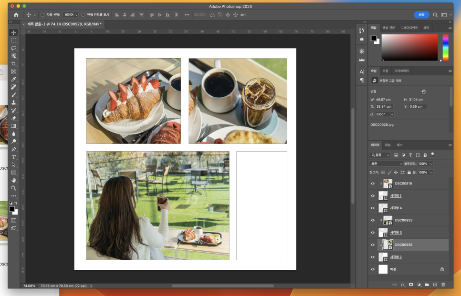
Task: Reset the transform in the 속성 panel
Action: tap(424, 92)
